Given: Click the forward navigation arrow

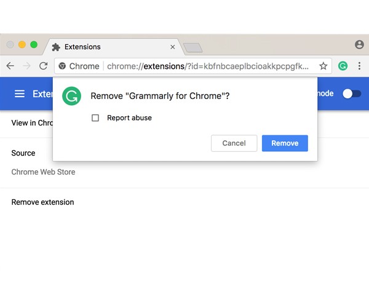Looking at the screenshot, I should (x=26, y=66).
